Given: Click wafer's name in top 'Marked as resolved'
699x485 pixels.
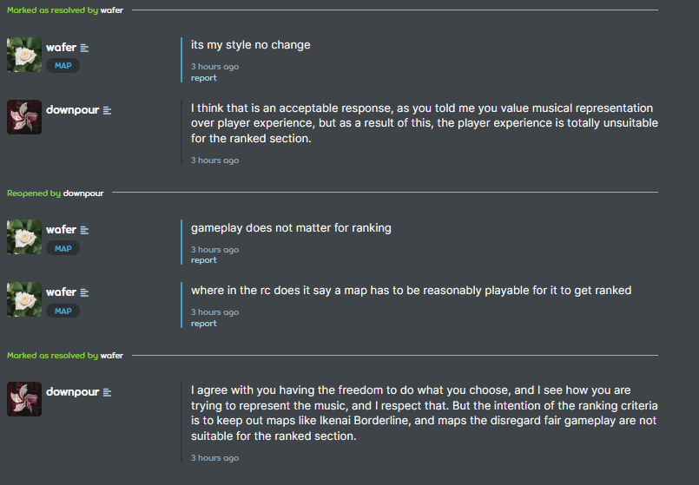Looking at the screenshot, I should pos(111,10).
